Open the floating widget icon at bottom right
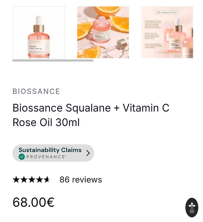203x222 pixels. 192,207
